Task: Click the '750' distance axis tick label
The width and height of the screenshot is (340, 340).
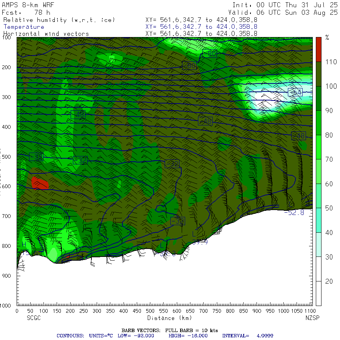Action: coord(217,311)
